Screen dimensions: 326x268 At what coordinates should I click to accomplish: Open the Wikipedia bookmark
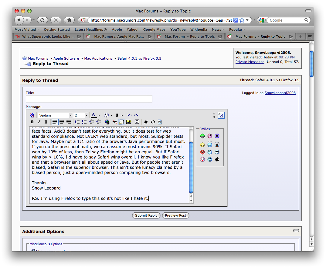click(199, 30)
